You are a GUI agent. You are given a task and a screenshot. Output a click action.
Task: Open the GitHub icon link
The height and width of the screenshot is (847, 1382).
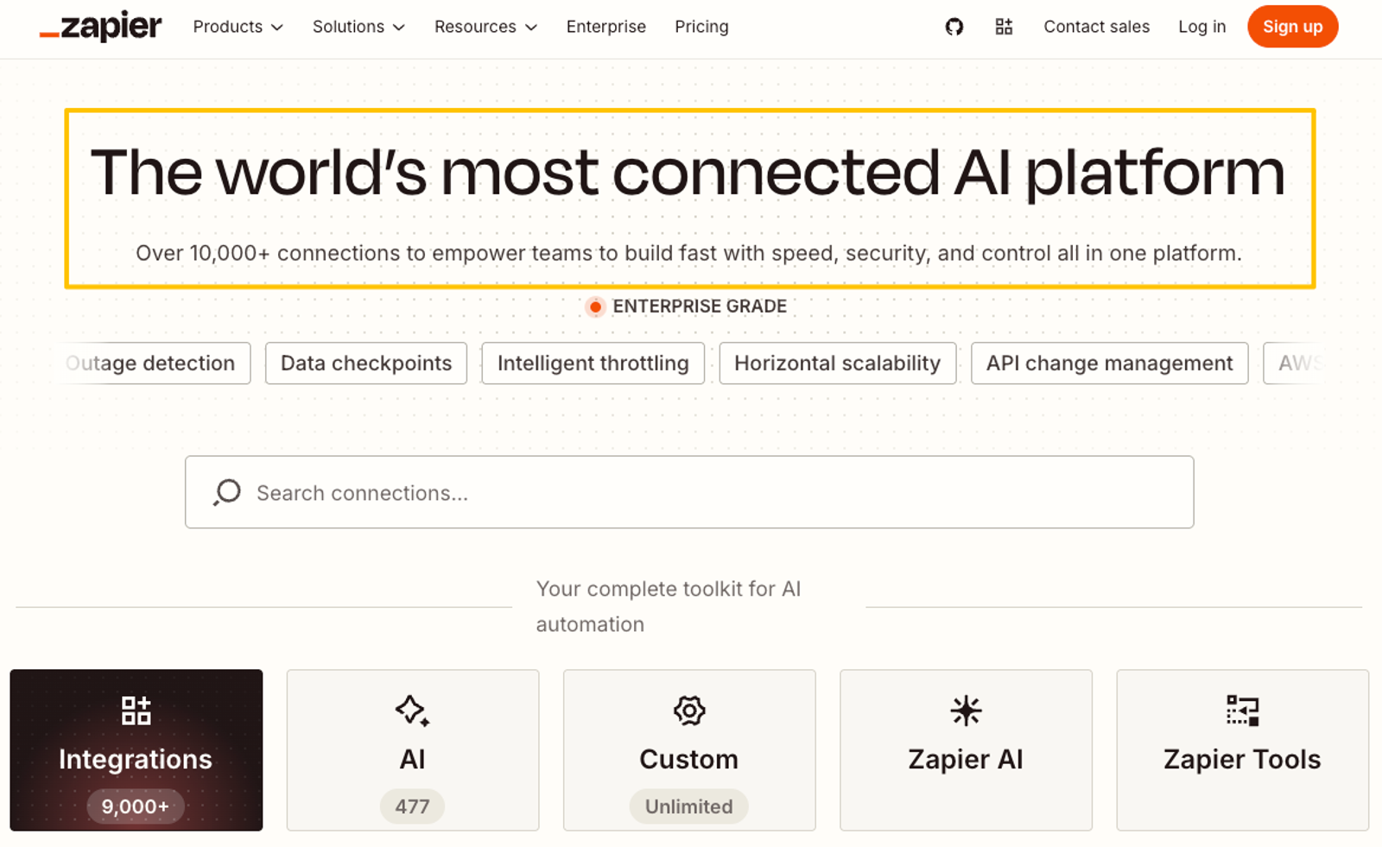[x=954, y=27]
